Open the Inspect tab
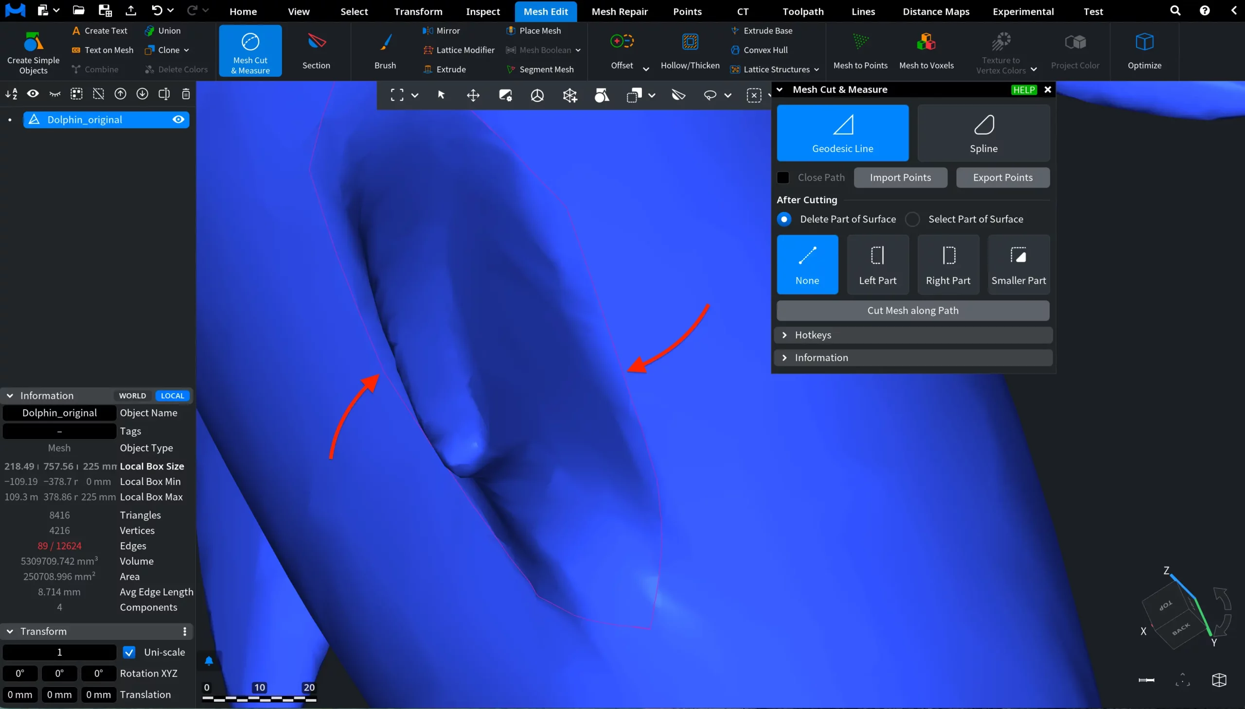The height and width of the screenshot is (709, 1245). [482, 11]
